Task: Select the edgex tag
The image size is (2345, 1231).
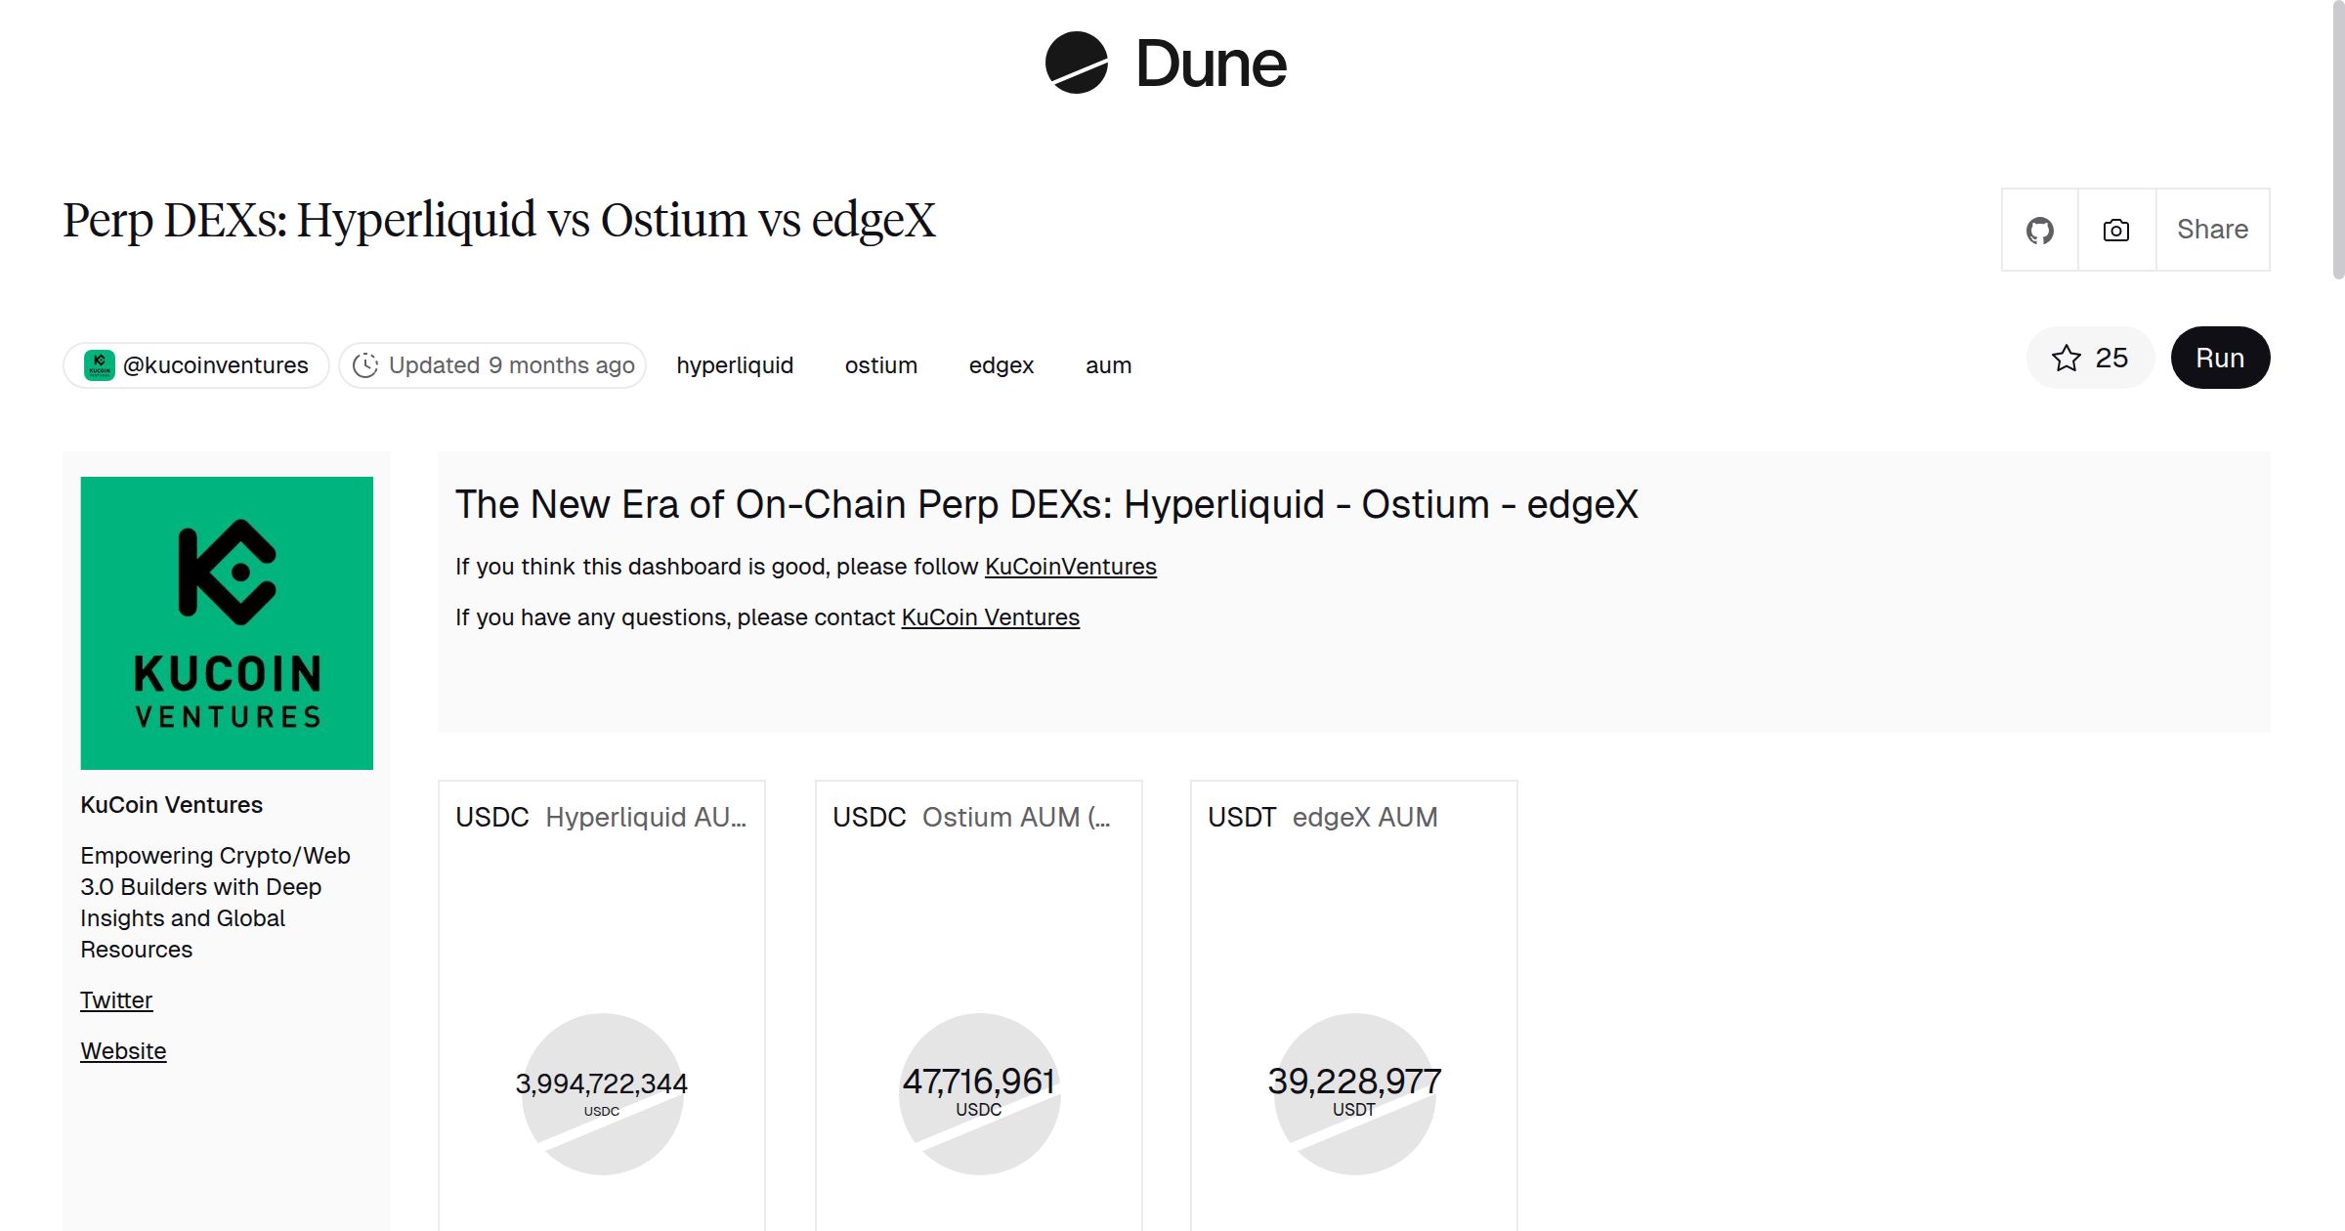Action: tap(1002, 365)
